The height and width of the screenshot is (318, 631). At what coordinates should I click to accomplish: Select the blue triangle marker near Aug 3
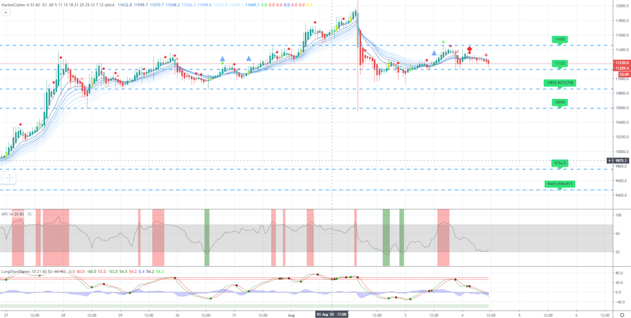pyautogui.click(x=434, y=53)
